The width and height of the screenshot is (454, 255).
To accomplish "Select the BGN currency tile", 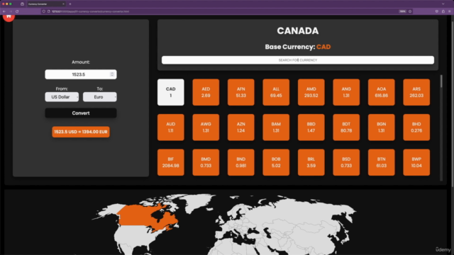I will click(x=382, y=127).
